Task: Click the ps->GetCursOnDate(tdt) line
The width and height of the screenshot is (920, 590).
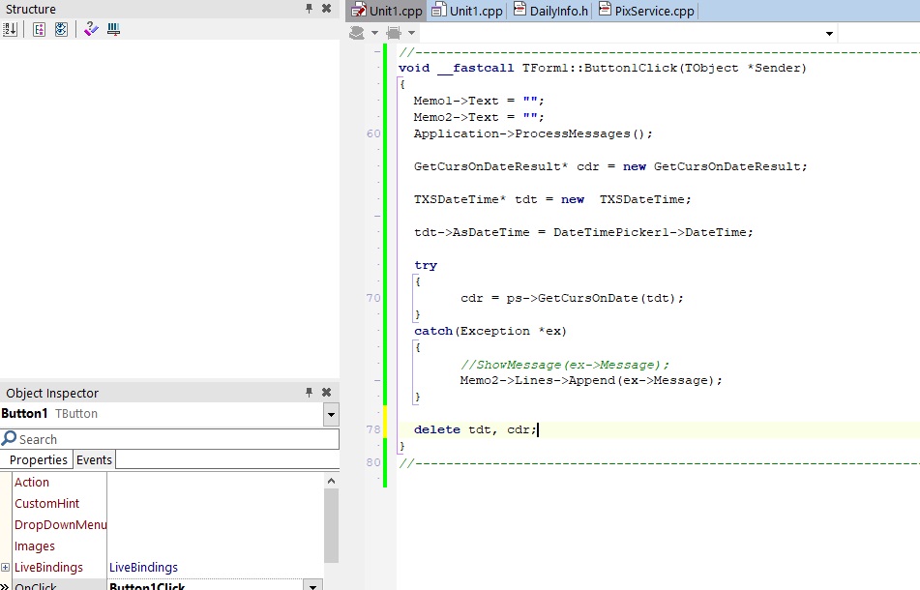Action: [x=572, y=298]
